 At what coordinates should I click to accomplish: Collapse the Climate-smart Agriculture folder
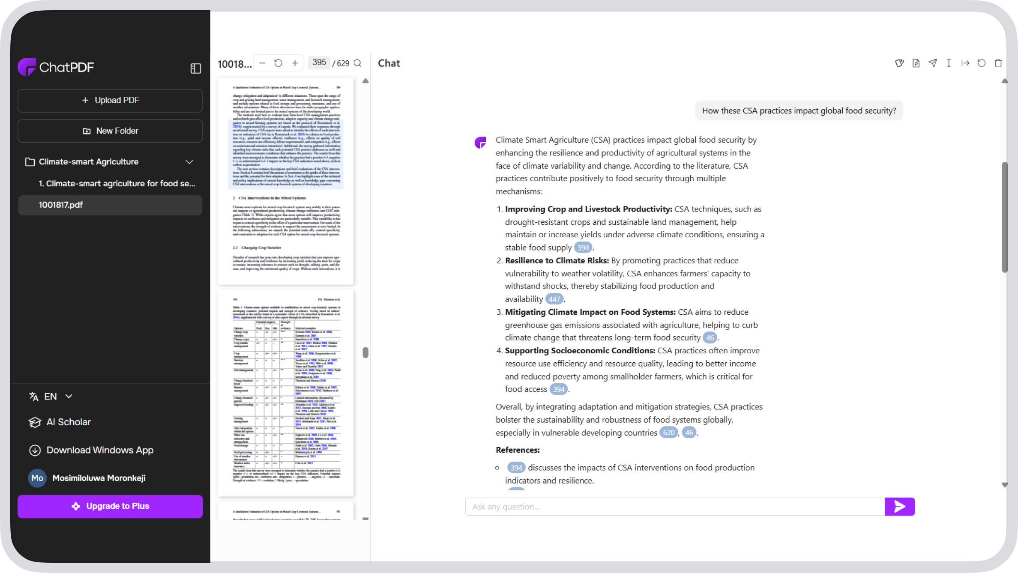click(x=189, y=162)
